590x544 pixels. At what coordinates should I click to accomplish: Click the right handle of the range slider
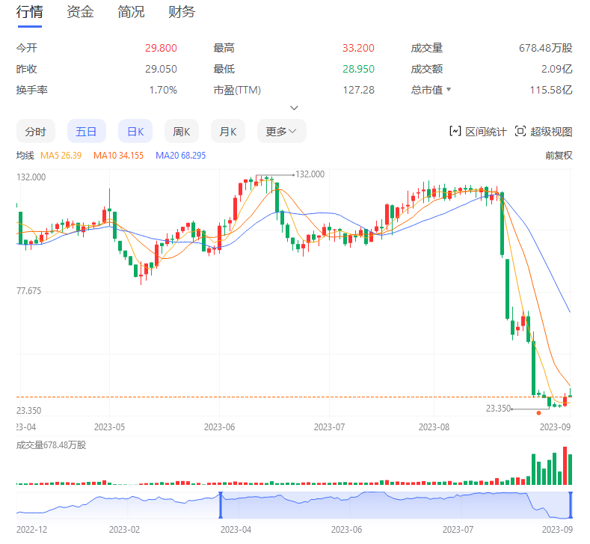571,504
